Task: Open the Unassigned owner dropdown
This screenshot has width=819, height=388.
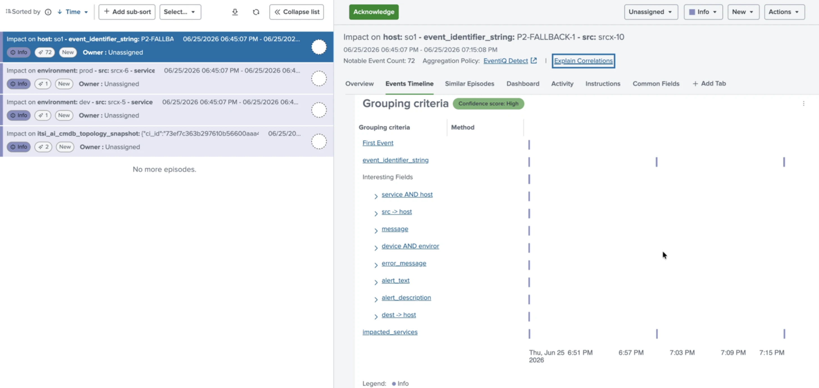Action: pyautogui.click(x=651, y=12)
